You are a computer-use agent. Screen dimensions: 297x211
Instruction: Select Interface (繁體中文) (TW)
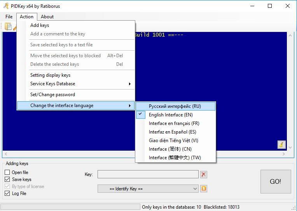tap(176, 158)
